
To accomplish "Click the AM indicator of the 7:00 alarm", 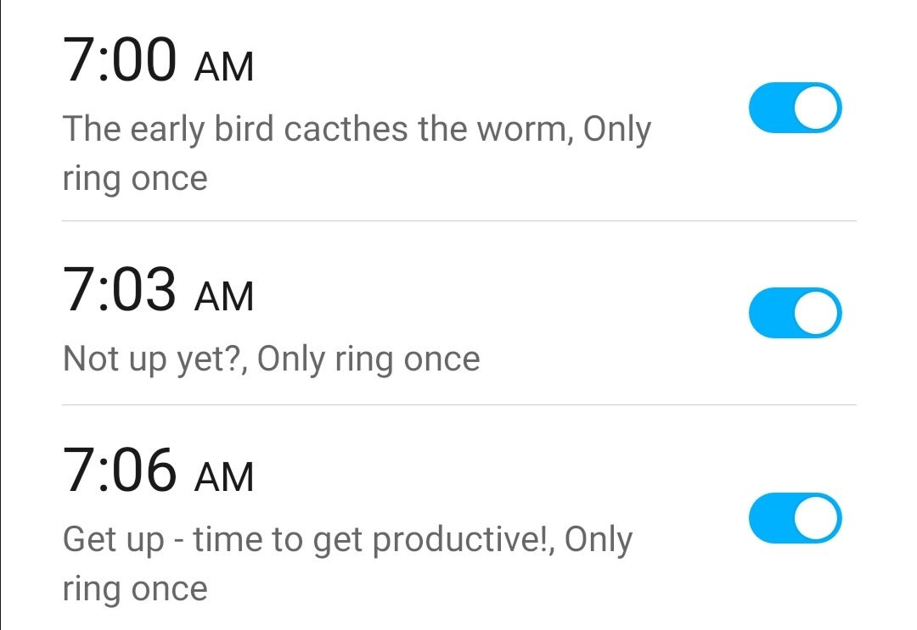I will pyautogui.click(x=221, y=66).
